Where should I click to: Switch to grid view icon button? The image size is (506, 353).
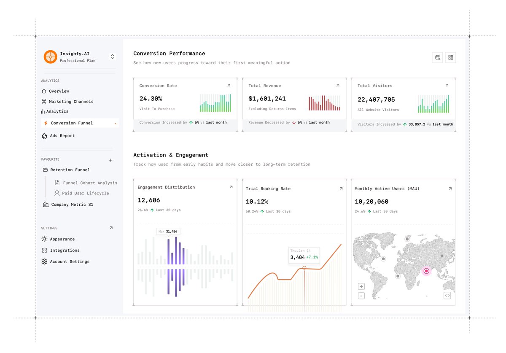click(x=450, y=57)
